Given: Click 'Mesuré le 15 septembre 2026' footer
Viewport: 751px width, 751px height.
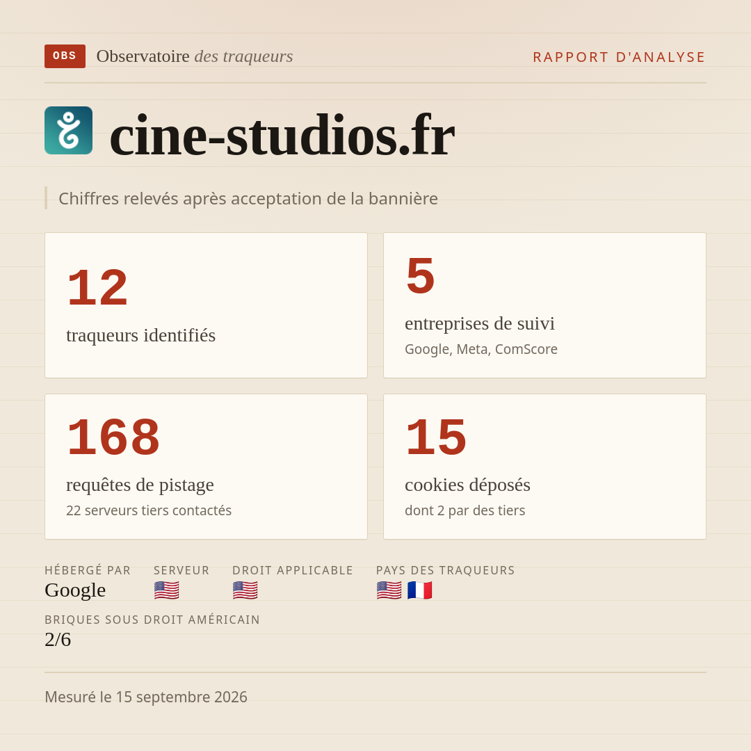Looking at the screenshot, I should click(146, 697).
